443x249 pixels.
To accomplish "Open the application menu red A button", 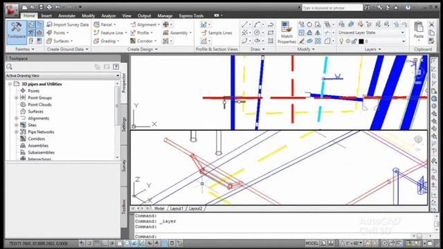I will (12, 10).
